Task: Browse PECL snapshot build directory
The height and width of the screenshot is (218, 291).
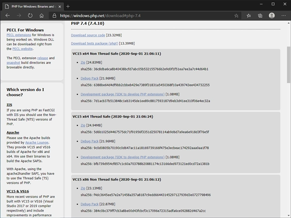Action: [x=13, y=62]
